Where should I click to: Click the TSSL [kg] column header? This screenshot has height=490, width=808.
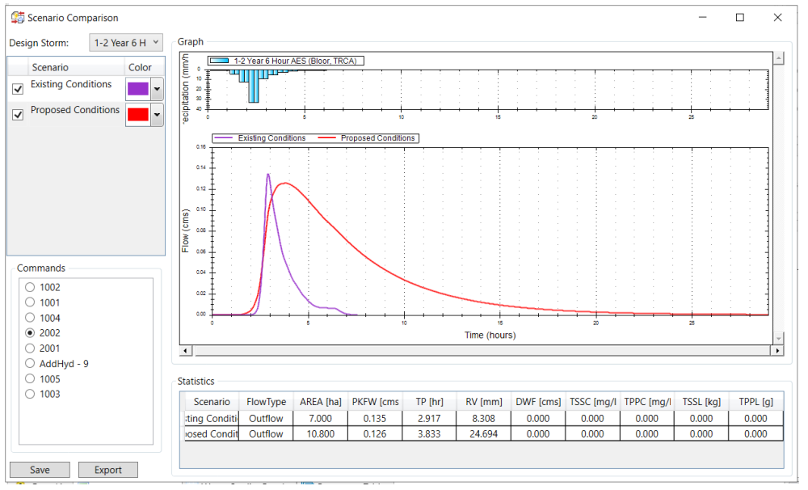[701, 402]
